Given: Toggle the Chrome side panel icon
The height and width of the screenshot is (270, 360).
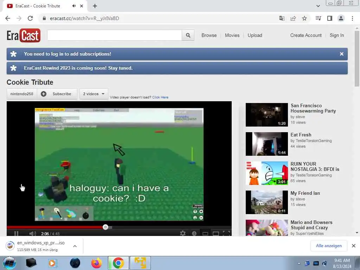Looking at the screenshot, I should pyautogui.click(x=330, y=18).
